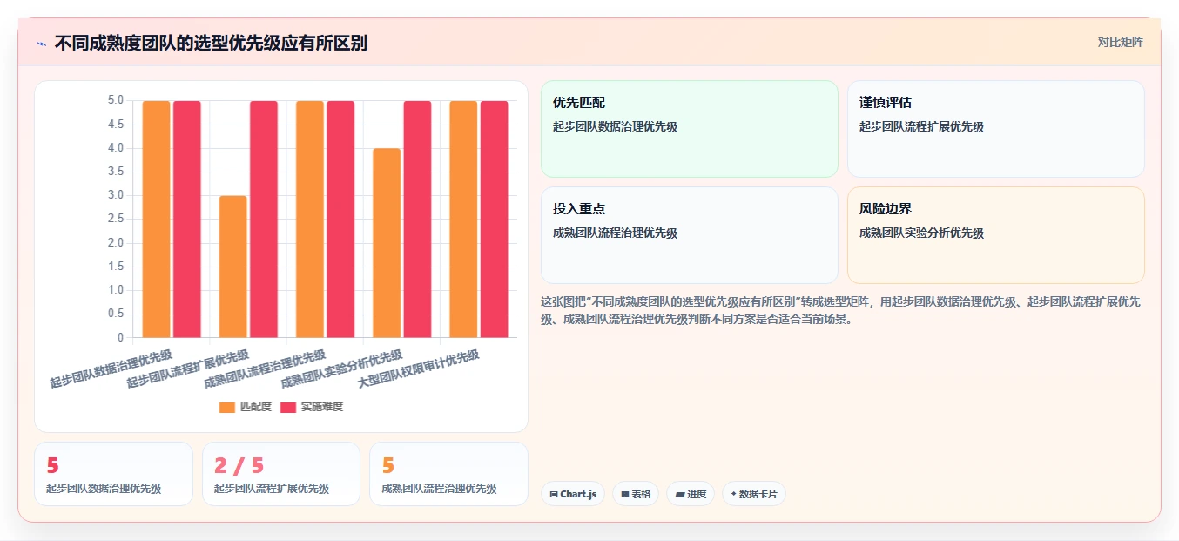Click the y-axis value 4.5
This screenshot has width=1179, height=541.
click(x=116, y=124)
